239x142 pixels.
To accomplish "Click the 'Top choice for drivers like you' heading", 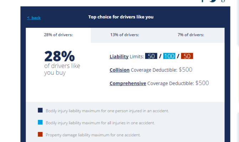I will point(121,17).
